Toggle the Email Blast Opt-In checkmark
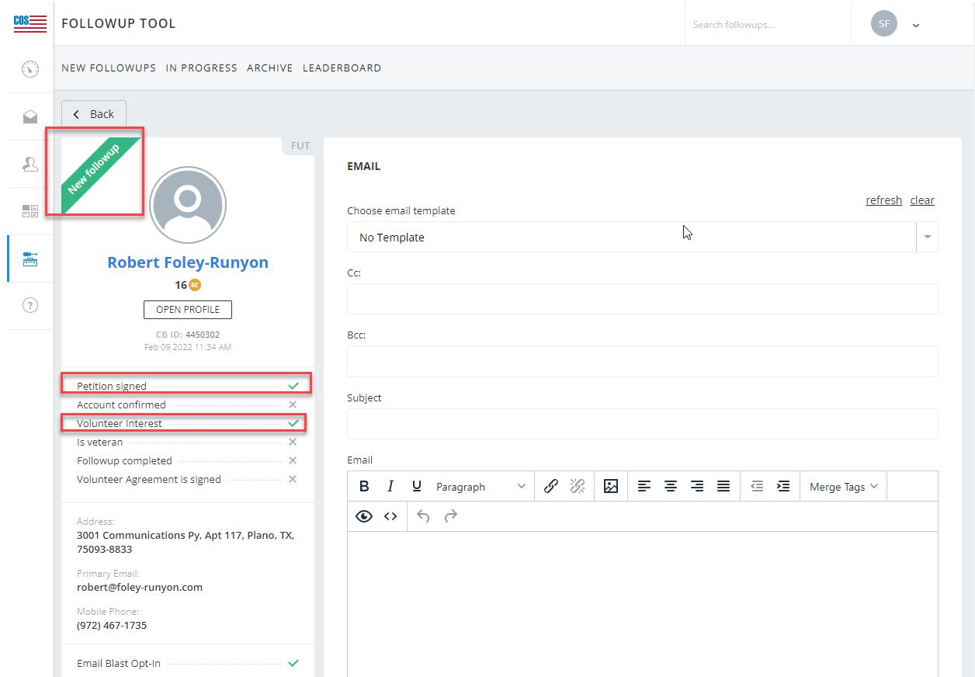Screen dimensions: 975x677 click(x=293, y=663)
